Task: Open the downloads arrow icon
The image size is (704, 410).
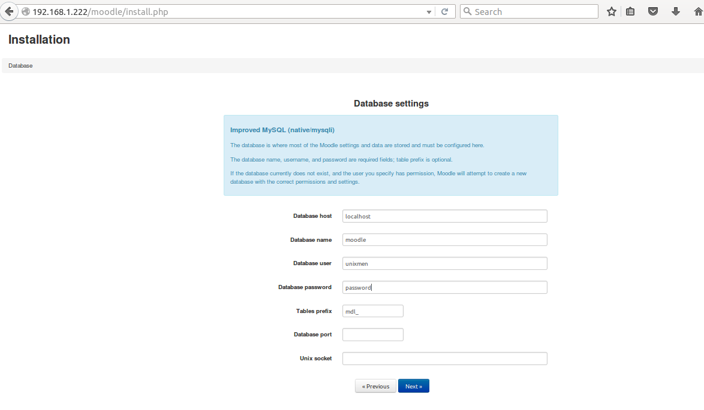Action: [x=675, y=11]
